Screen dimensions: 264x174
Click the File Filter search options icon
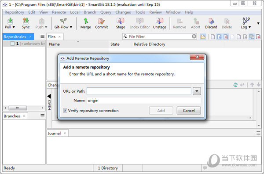(125, 36)
